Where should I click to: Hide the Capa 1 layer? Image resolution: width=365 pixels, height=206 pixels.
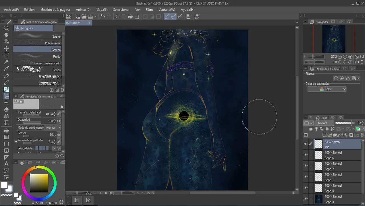306,177
